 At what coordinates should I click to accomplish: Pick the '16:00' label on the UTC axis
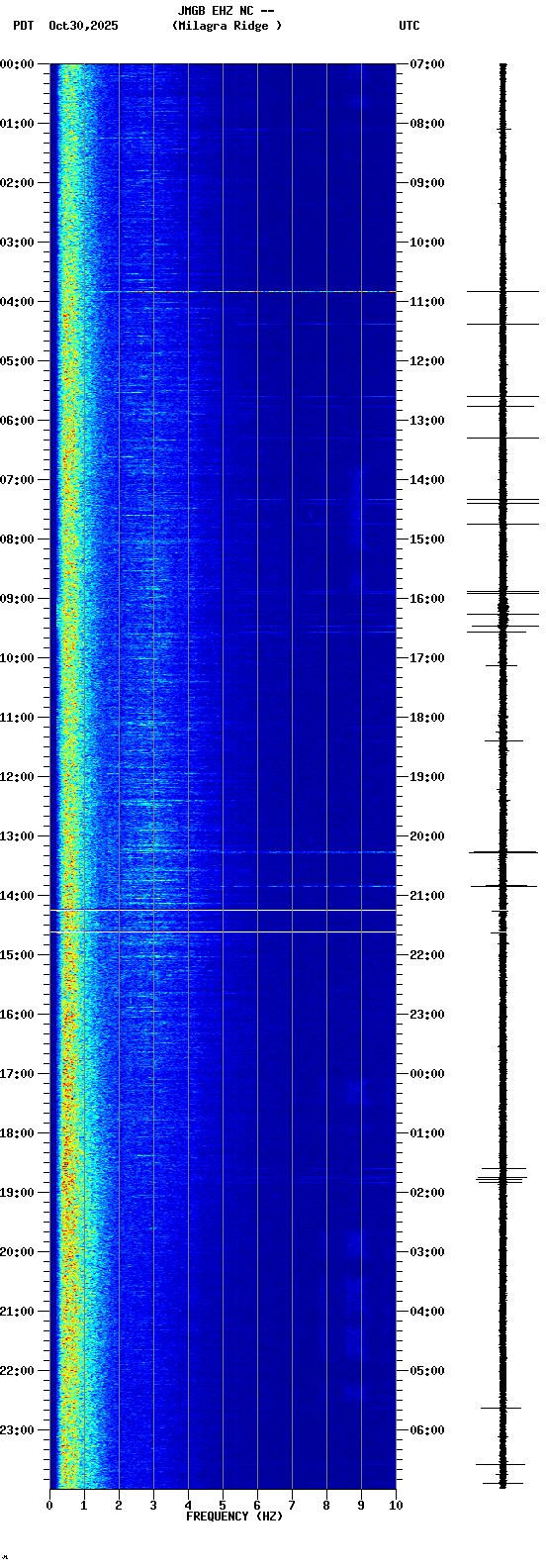427,599
